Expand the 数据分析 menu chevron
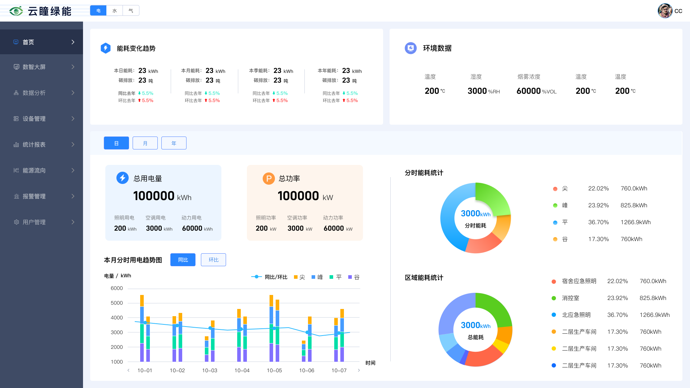690x388 pixels. point(73,93)
